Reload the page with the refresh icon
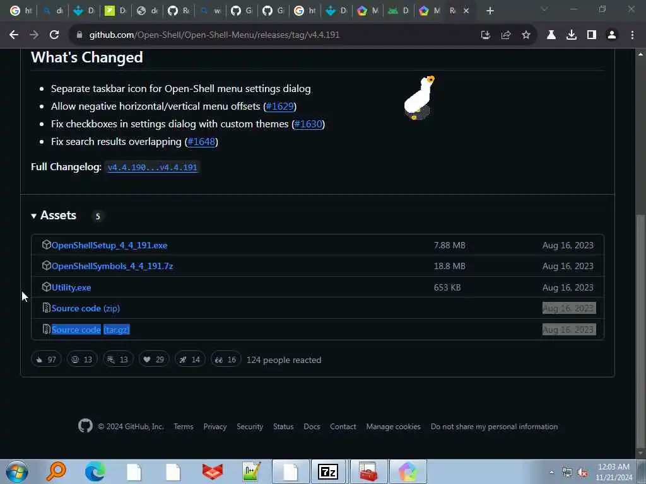Viewport: 646px width, 484px height. coord(54,35)
